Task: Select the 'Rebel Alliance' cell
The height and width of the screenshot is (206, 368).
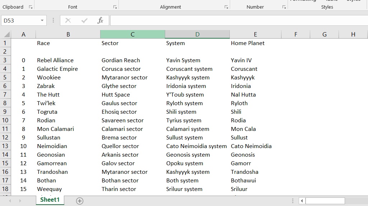Action: [68, 60]
